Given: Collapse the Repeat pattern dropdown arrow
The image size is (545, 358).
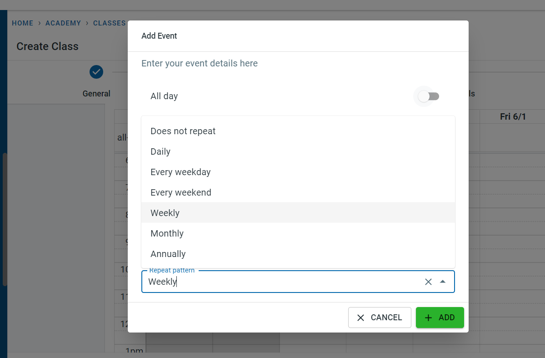Looking at the screenshot, I should (x=443, y=282).
